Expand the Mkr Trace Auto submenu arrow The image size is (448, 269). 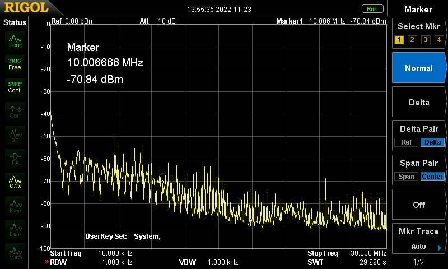point(440,247)
